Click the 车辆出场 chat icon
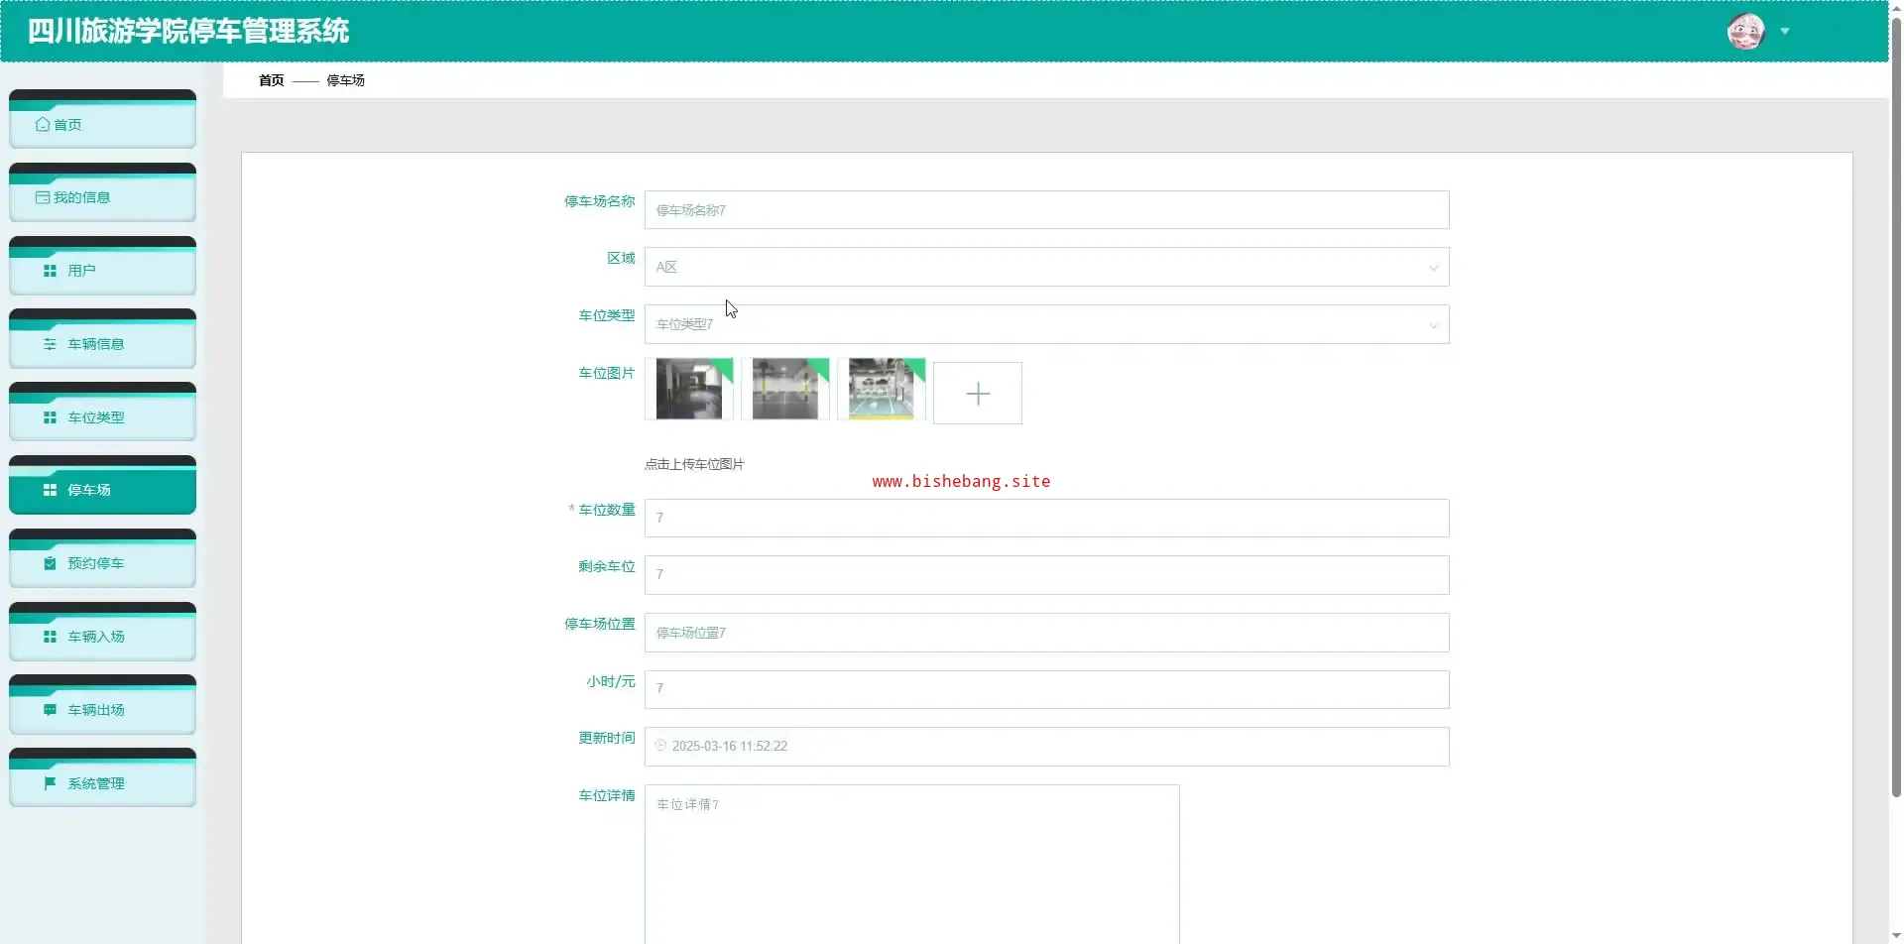 point(50,710)
